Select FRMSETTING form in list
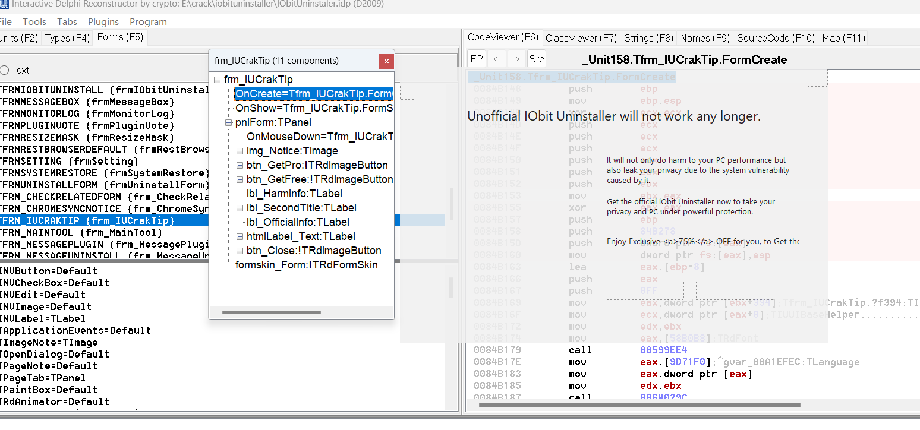Viewport: 920px width, 430px height. pyautogui.click(x=105, y=161)
